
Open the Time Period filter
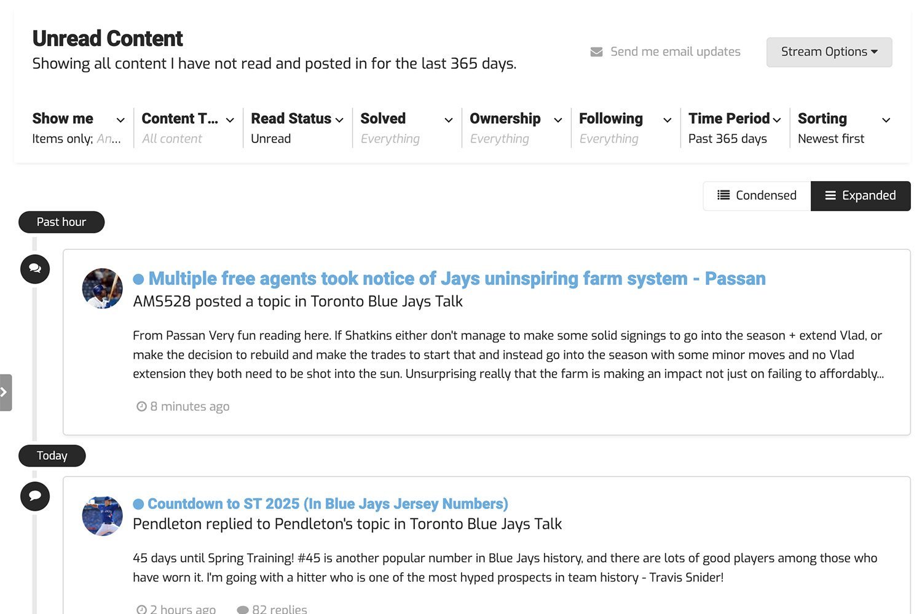tap(734, 128)
